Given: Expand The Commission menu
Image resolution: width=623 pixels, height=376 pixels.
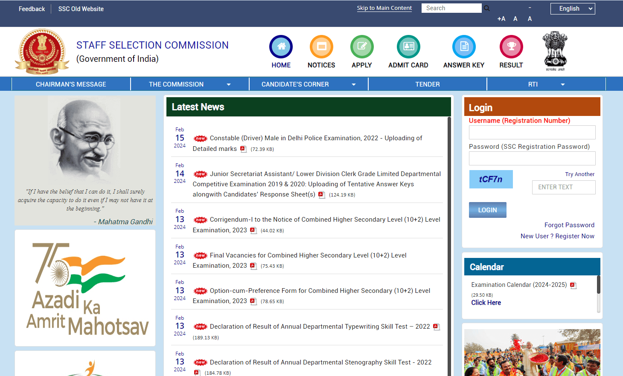Looking at the screenshot, I should 189,84.
